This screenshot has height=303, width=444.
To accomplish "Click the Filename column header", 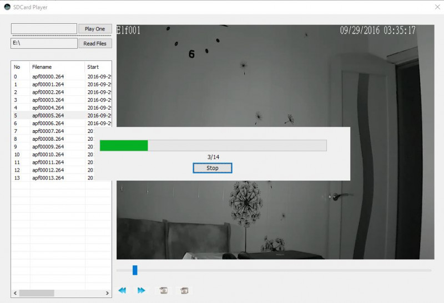I will [x=42, y=66].
